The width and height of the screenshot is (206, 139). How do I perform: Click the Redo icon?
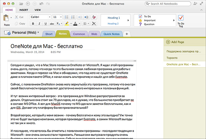(48, 4)
